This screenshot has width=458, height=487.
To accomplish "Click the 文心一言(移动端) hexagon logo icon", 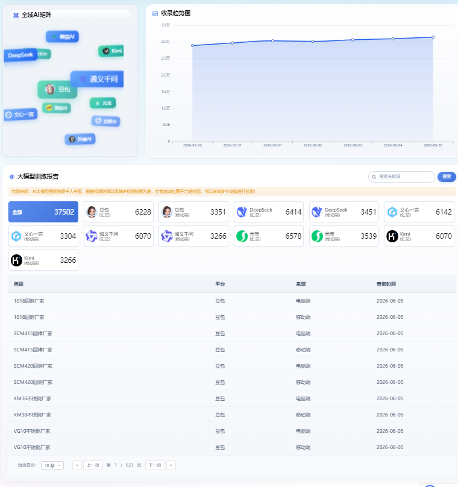I will pyautogui.click(x=16, y=236).
